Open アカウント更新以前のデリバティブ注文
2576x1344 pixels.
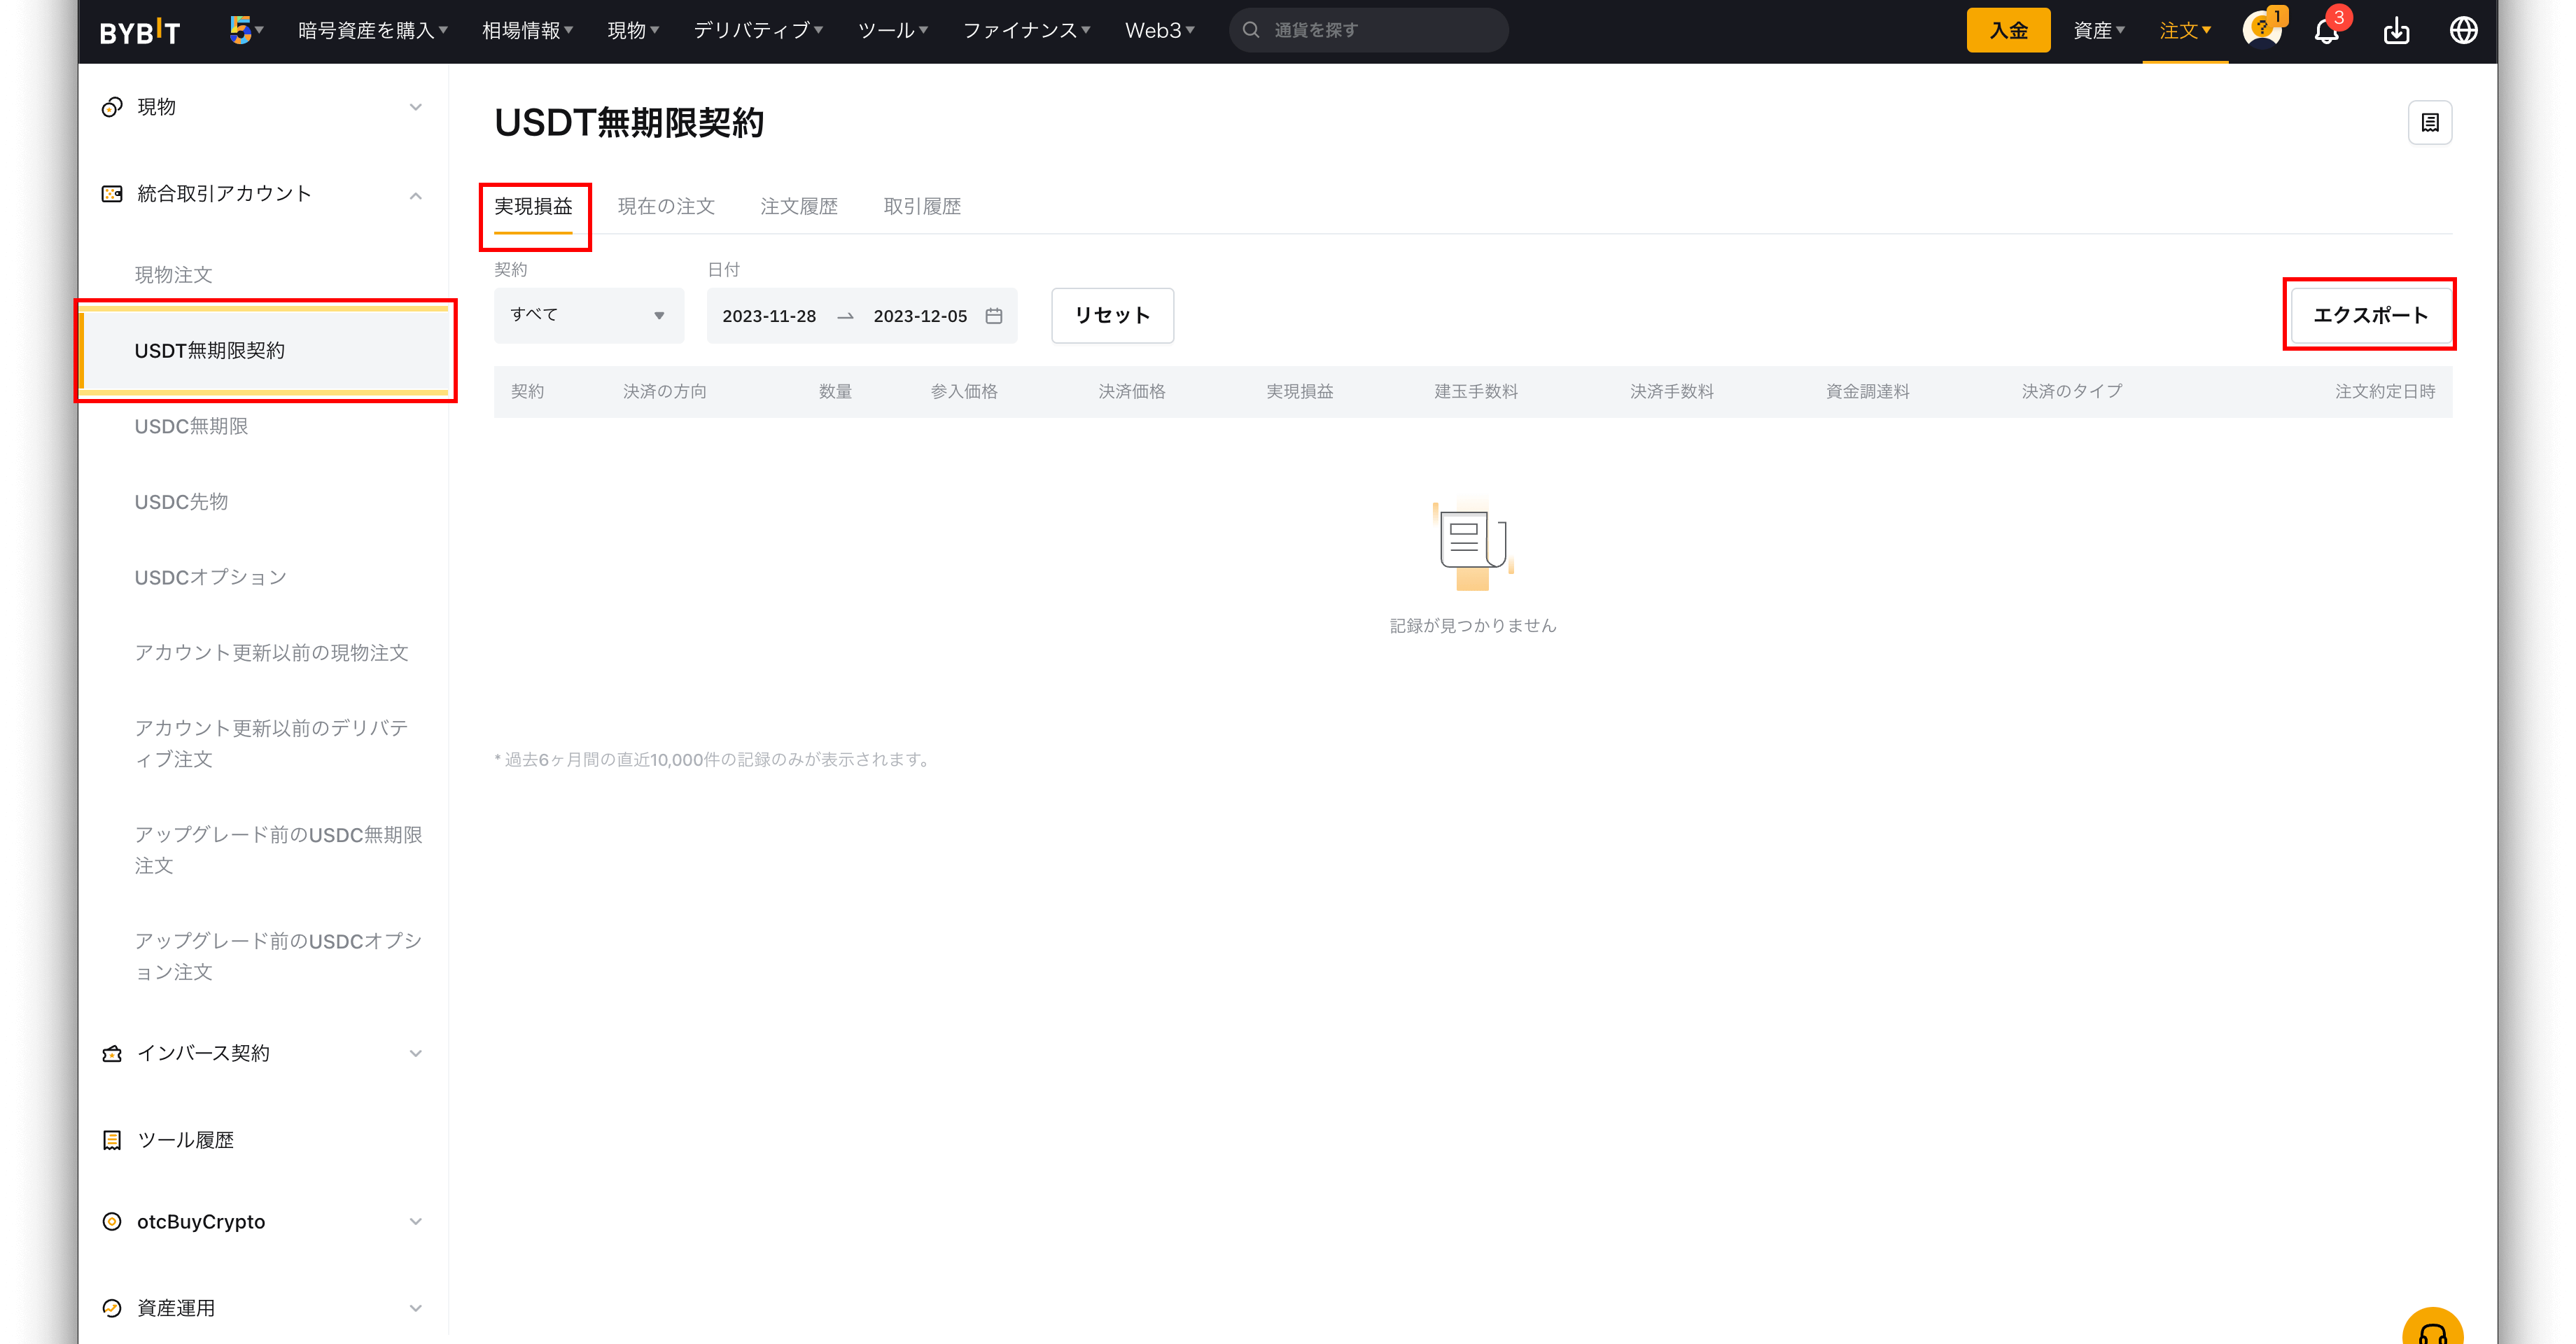[271, 744]
